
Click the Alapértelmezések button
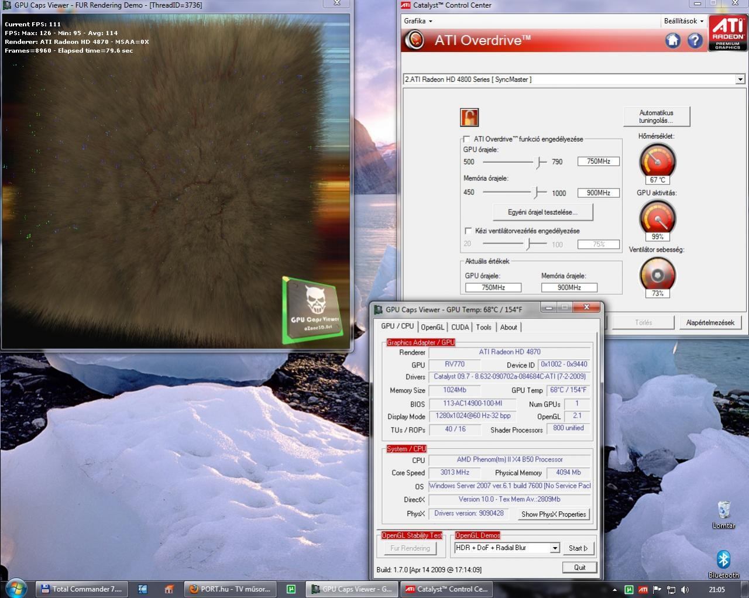[710, 322]
